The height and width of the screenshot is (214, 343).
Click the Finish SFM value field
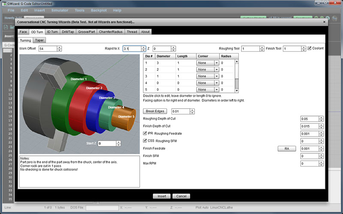(310, 156)
